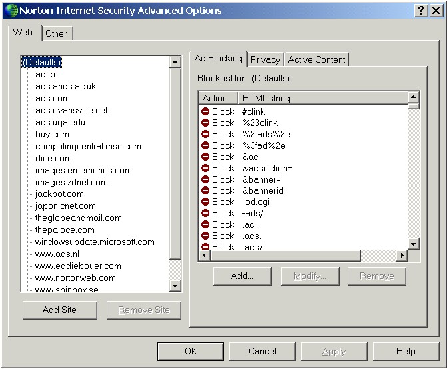Click the Apply button

pos(334,351)
